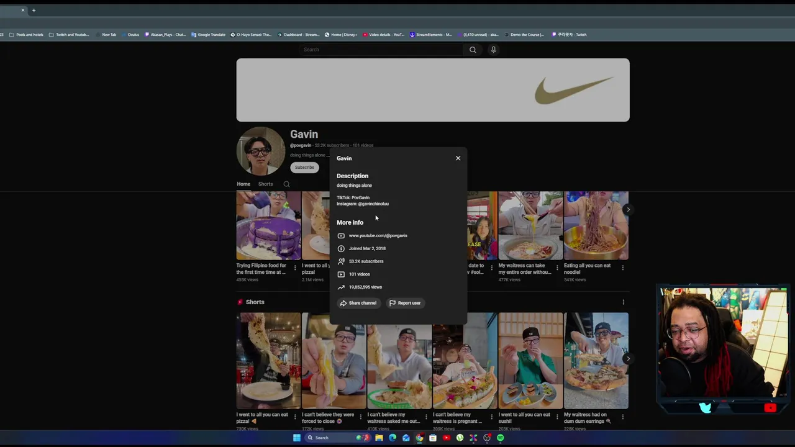Click next arrow on the Shorts carousel
Viewport: 795px width, 447px height.
pyautogui.click(x=628, y=359)
